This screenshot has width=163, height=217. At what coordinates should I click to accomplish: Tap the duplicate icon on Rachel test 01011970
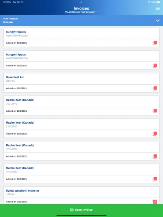click(x=155, y=111)
